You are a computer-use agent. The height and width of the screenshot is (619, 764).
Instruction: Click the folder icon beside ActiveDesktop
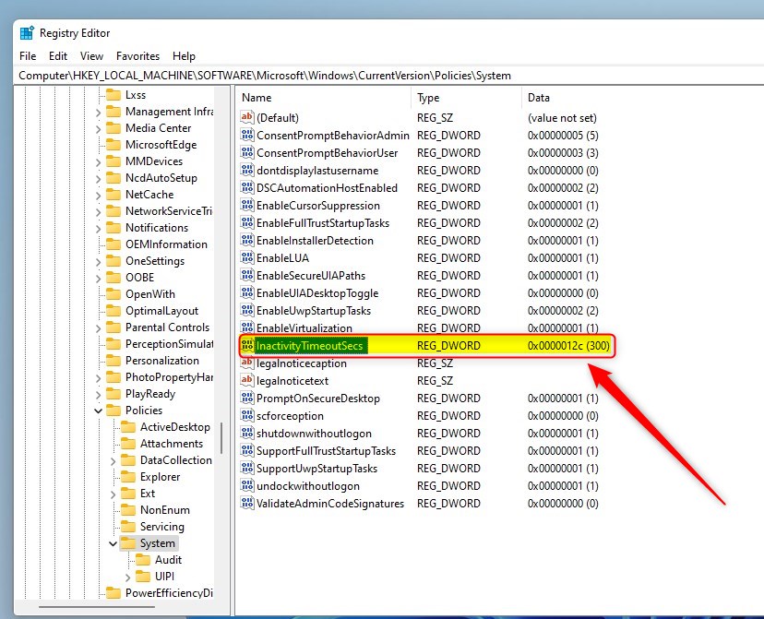[x=128, y=427]
